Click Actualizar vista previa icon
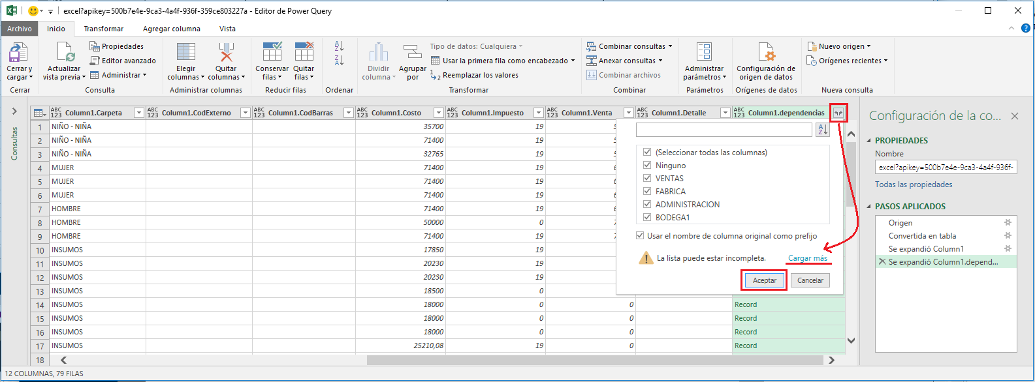The height and width of the screenshot is (382, 1035). [64, 53]
